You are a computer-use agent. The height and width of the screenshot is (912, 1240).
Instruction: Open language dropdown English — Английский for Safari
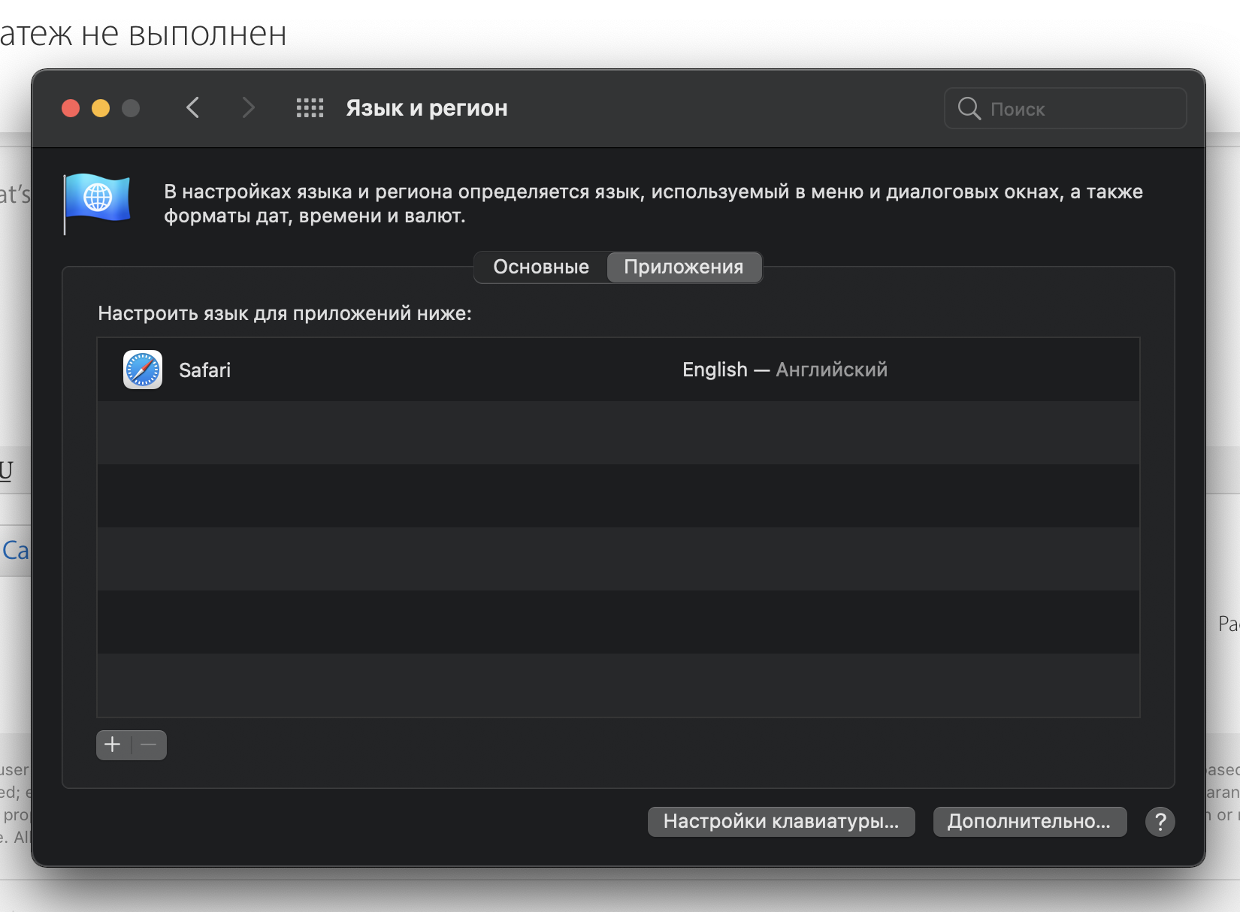(785, 370)
